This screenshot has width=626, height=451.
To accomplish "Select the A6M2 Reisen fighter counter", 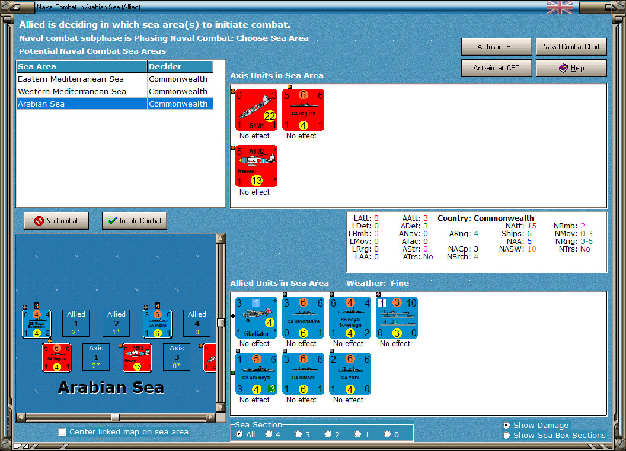I will (x=256, y=166).
